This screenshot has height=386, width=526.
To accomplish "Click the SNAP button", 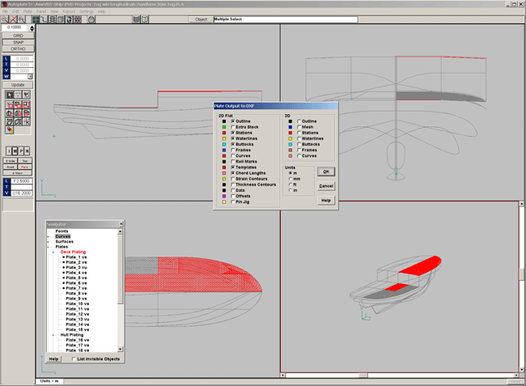I will (x=18, y=42).
